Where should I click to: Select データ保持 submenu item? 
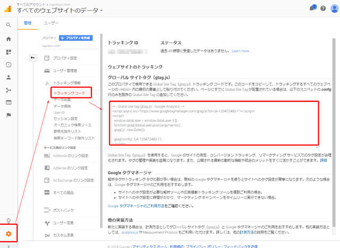(x=62, y=106)
